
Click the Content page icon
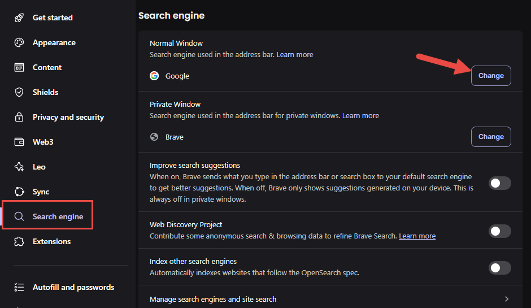[x=19, y=67]
